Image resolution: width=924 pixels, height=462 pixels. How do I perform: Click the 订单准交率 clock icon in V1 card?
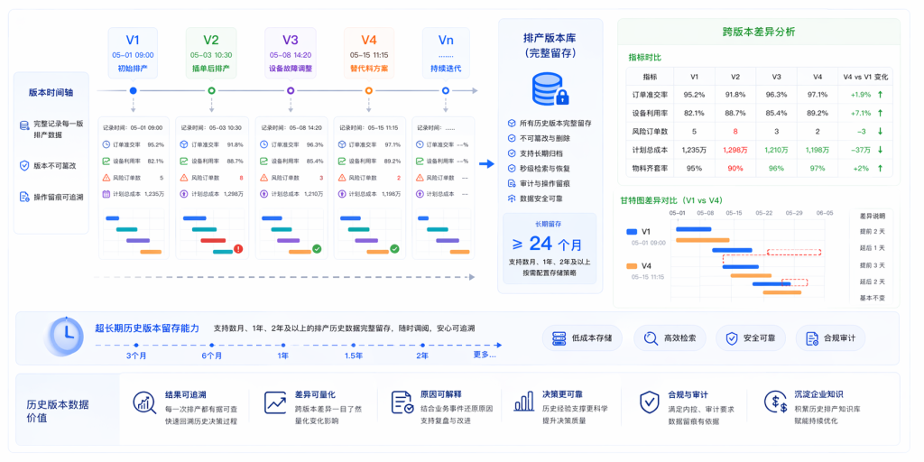pyautogui.click(x=106, y=144)
